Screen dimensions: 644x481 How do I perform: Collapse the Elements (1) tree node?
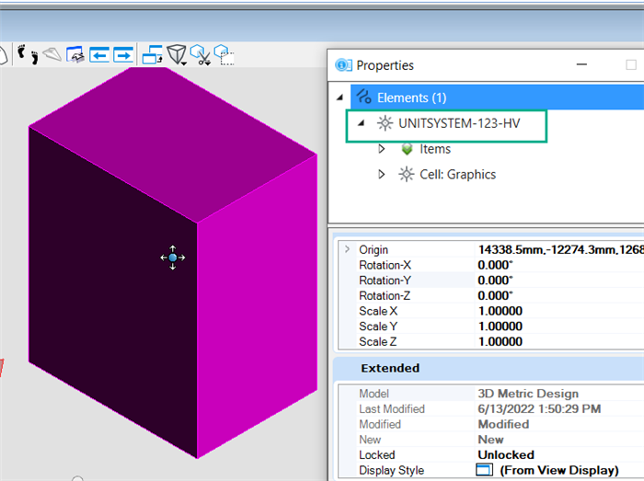[x=341, y=97]
